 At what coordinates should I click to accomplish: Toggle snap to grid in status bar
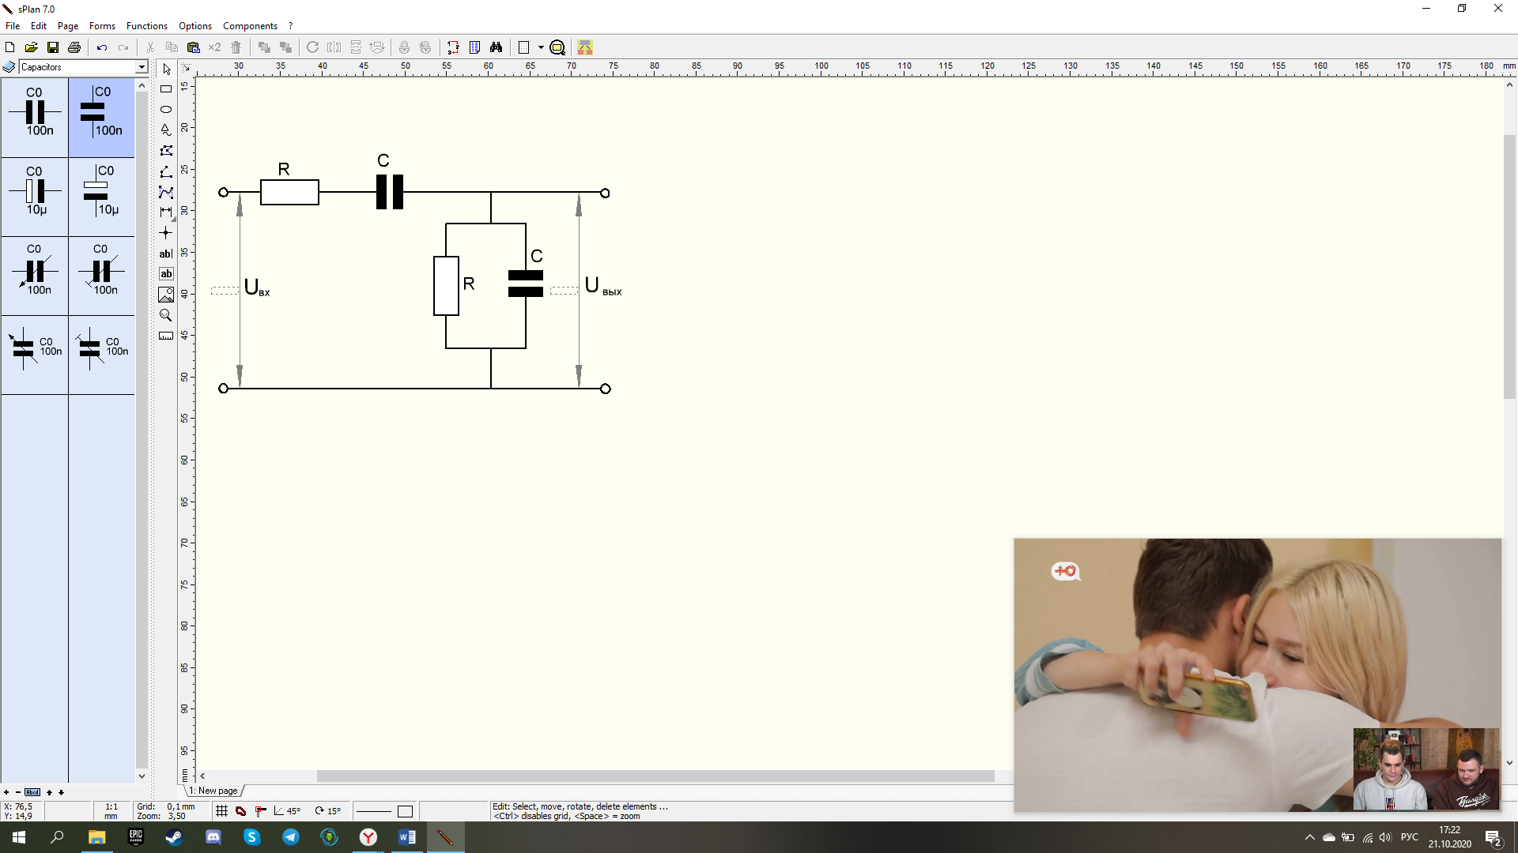point(222,811)
